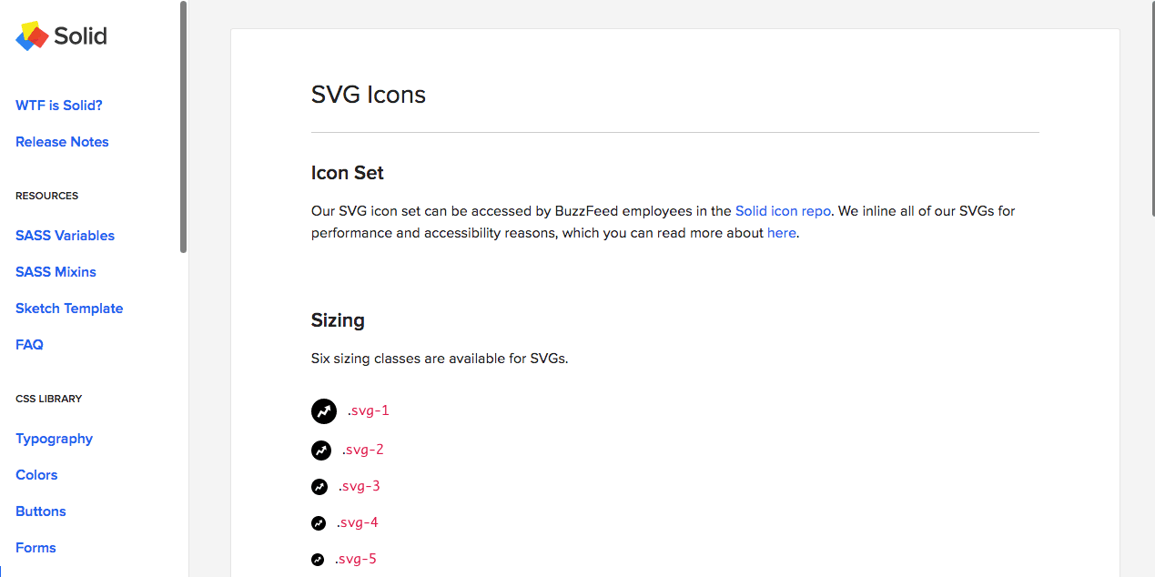The width and height of the screenshot is (1155, 577).
Task: Open the WTF is Solid? page
Action: [59, 106]
